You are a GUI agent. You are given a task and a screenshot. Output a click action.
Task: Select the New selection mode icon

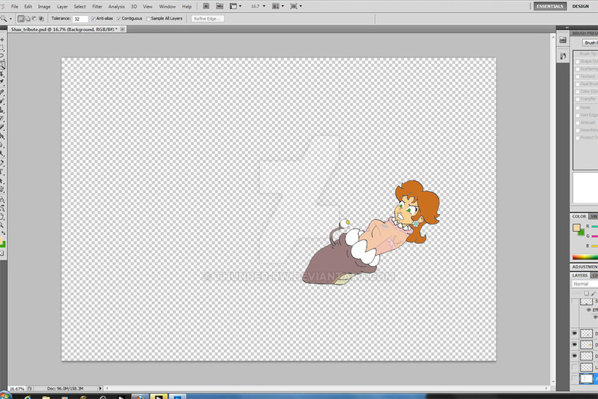[21, 19]
